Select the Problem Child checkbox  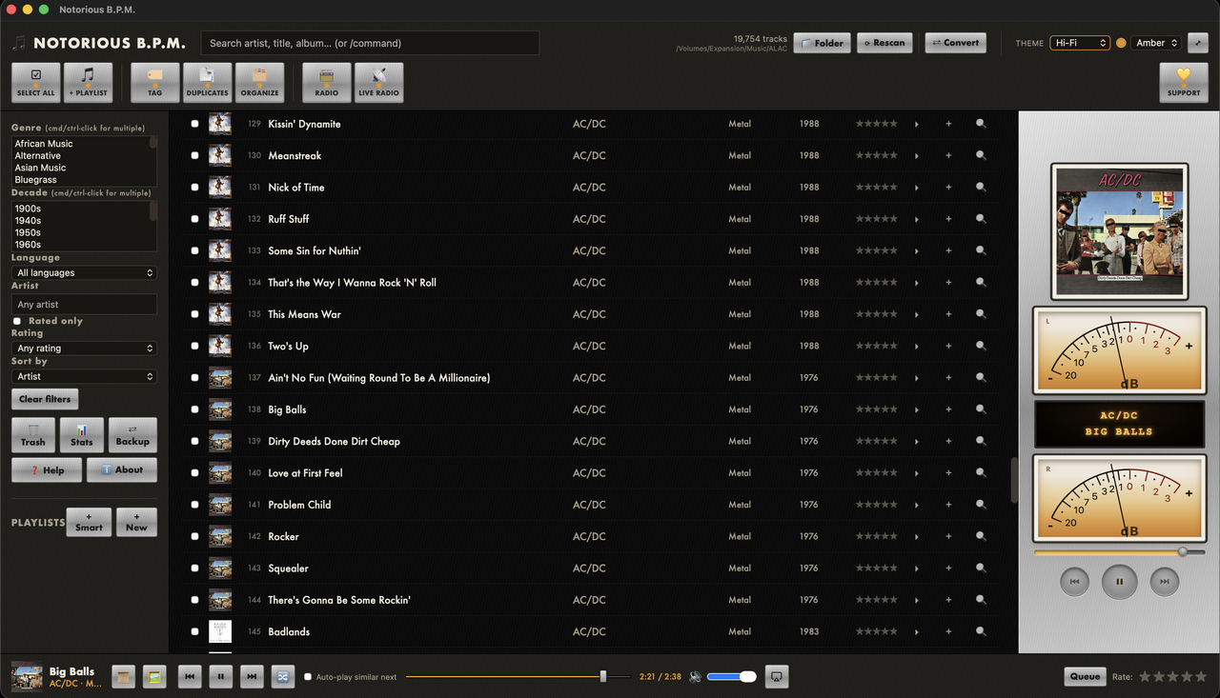click(x=194, y=505)
